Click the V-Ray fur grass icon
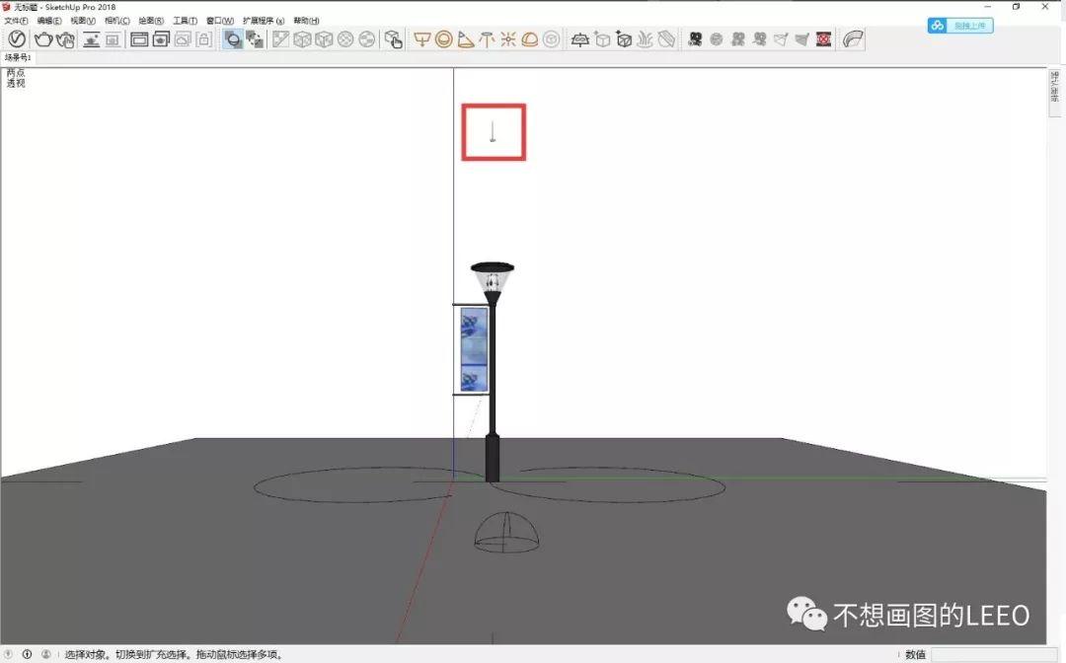The width and height of the screenshot is (1066, 663). tap(646, 39)
